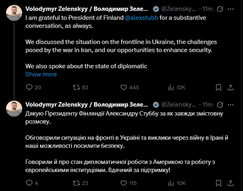Reply to the English post about Finland
This screenshot has width=243, height=191.
[x=29, y=87]
